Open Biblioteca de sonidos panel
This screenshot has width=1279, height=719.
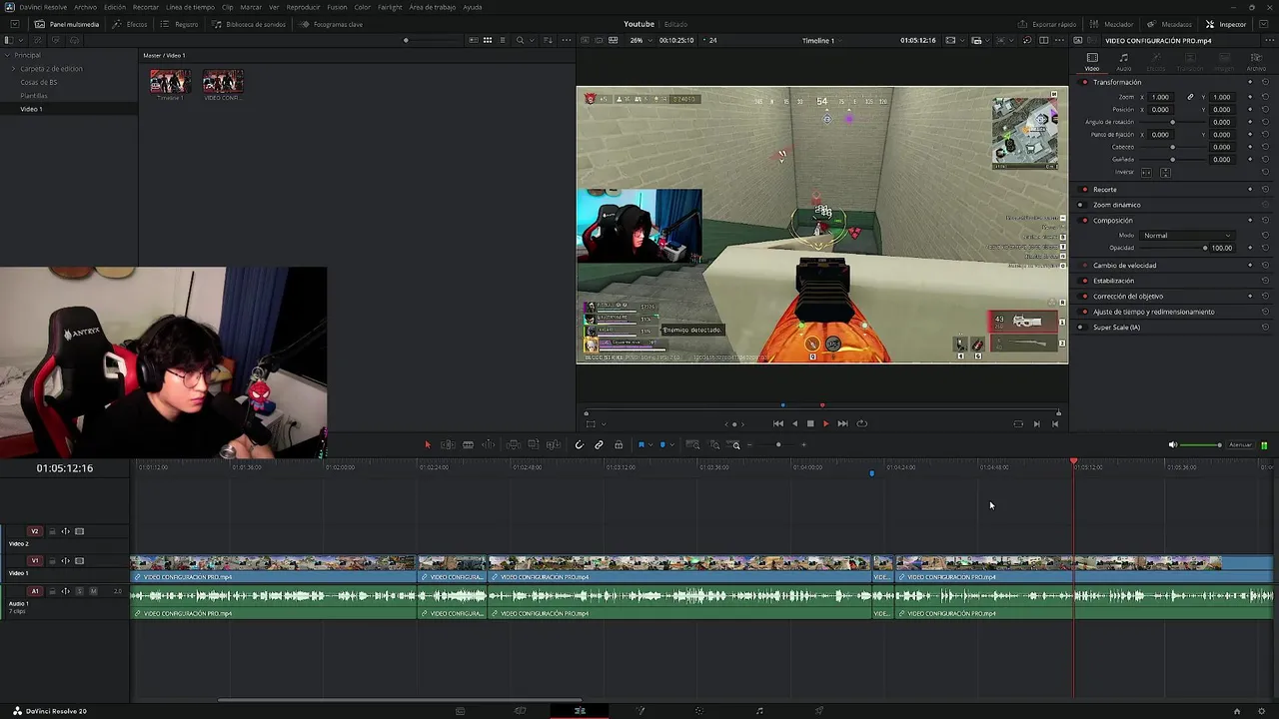pos(249,24)
